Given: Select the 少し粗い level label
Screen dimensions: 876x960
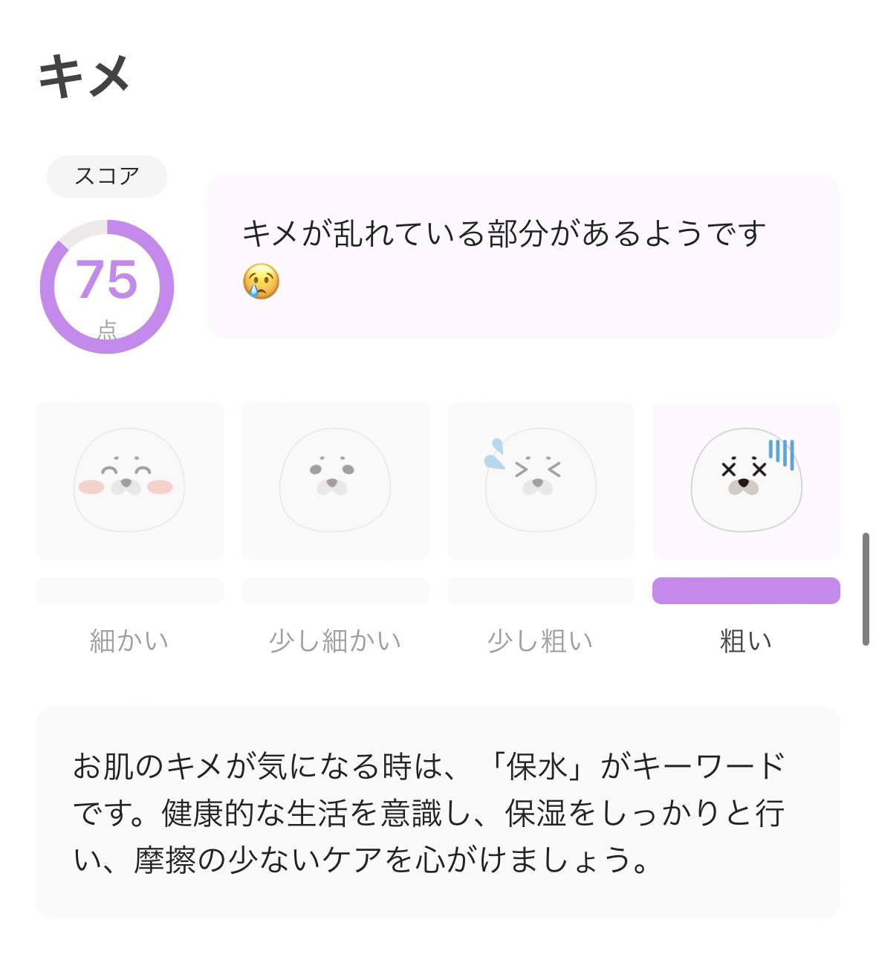Looking at the screenshot, I should pos(540,640).
